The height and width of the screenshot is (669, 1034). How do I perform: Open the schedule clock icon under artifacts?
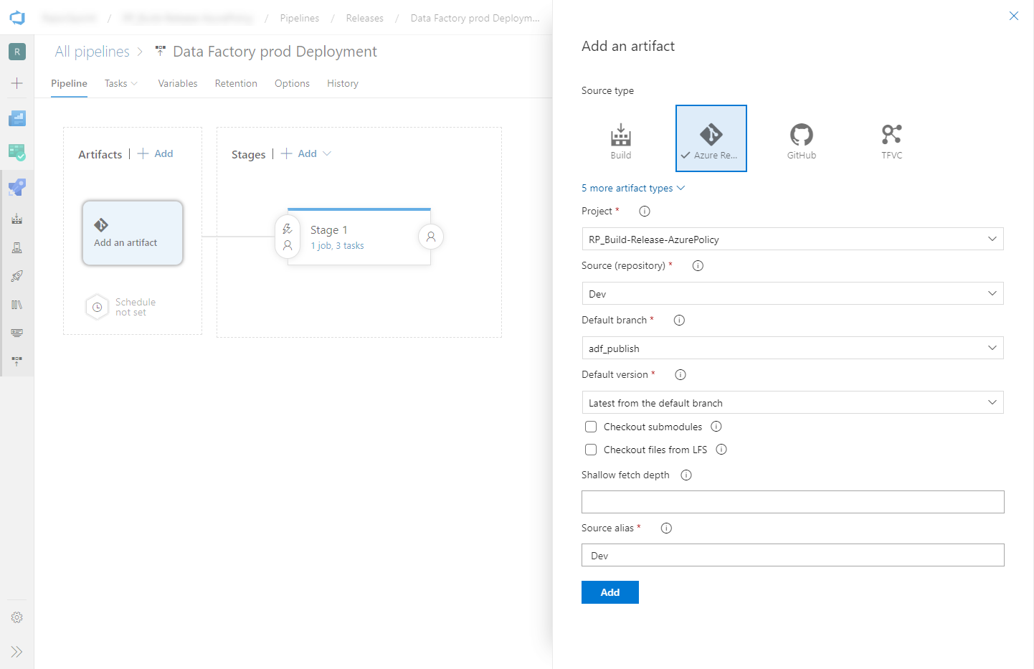pos(97,307)
